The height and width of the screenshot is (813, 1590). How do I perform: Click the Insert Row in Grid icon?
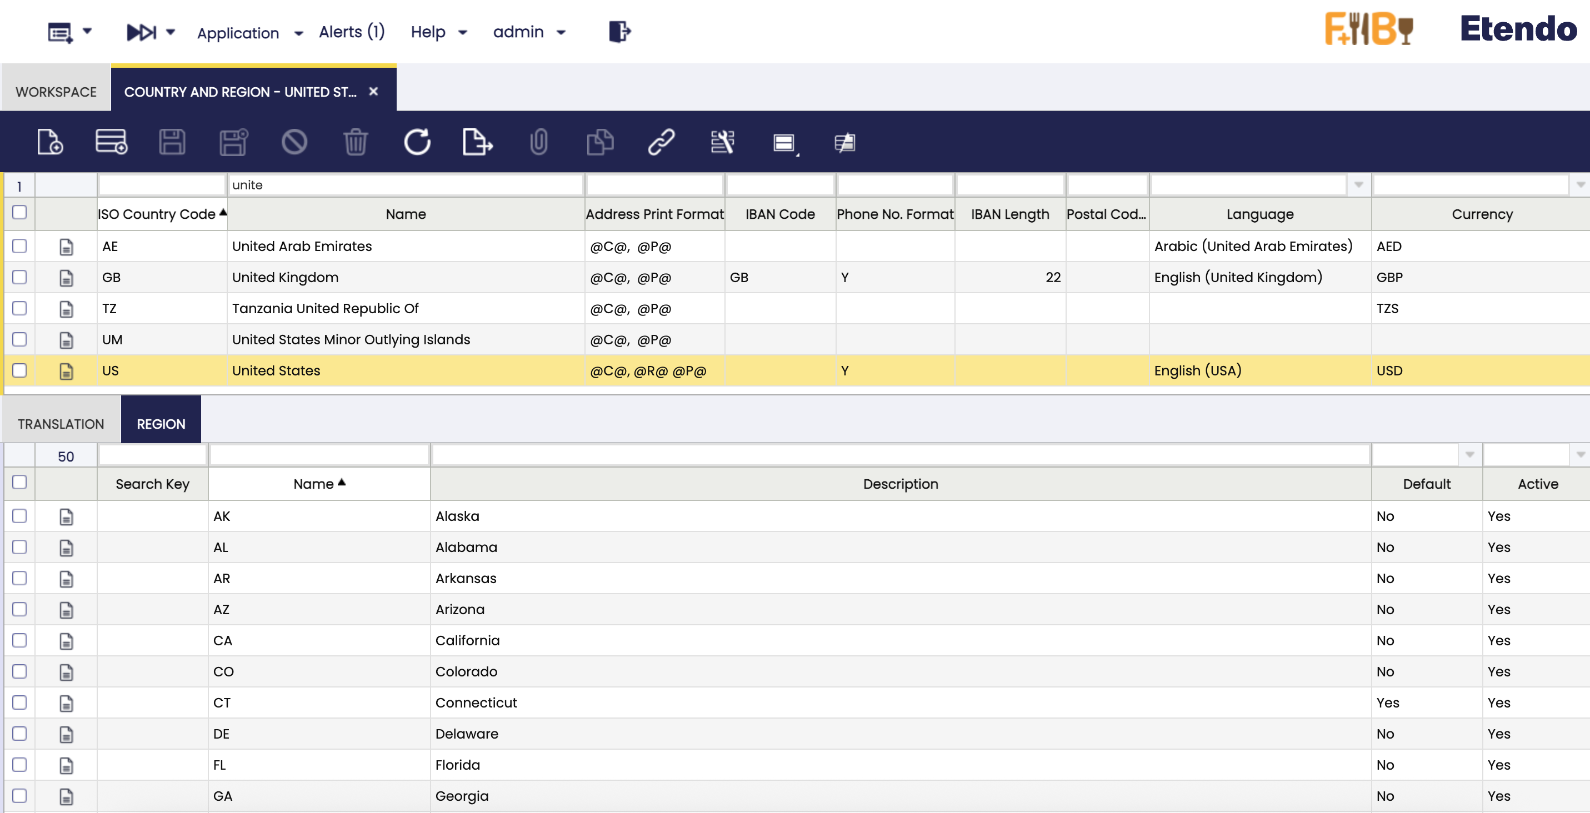pyautogui.click(x=111, y=142)
